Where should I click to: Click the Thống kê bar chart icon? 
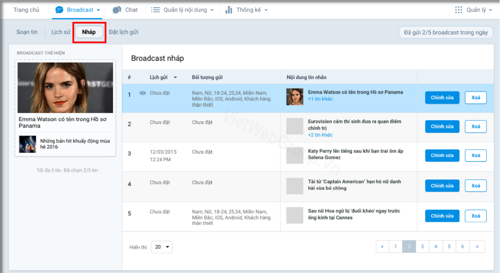(x=229, y=10)
